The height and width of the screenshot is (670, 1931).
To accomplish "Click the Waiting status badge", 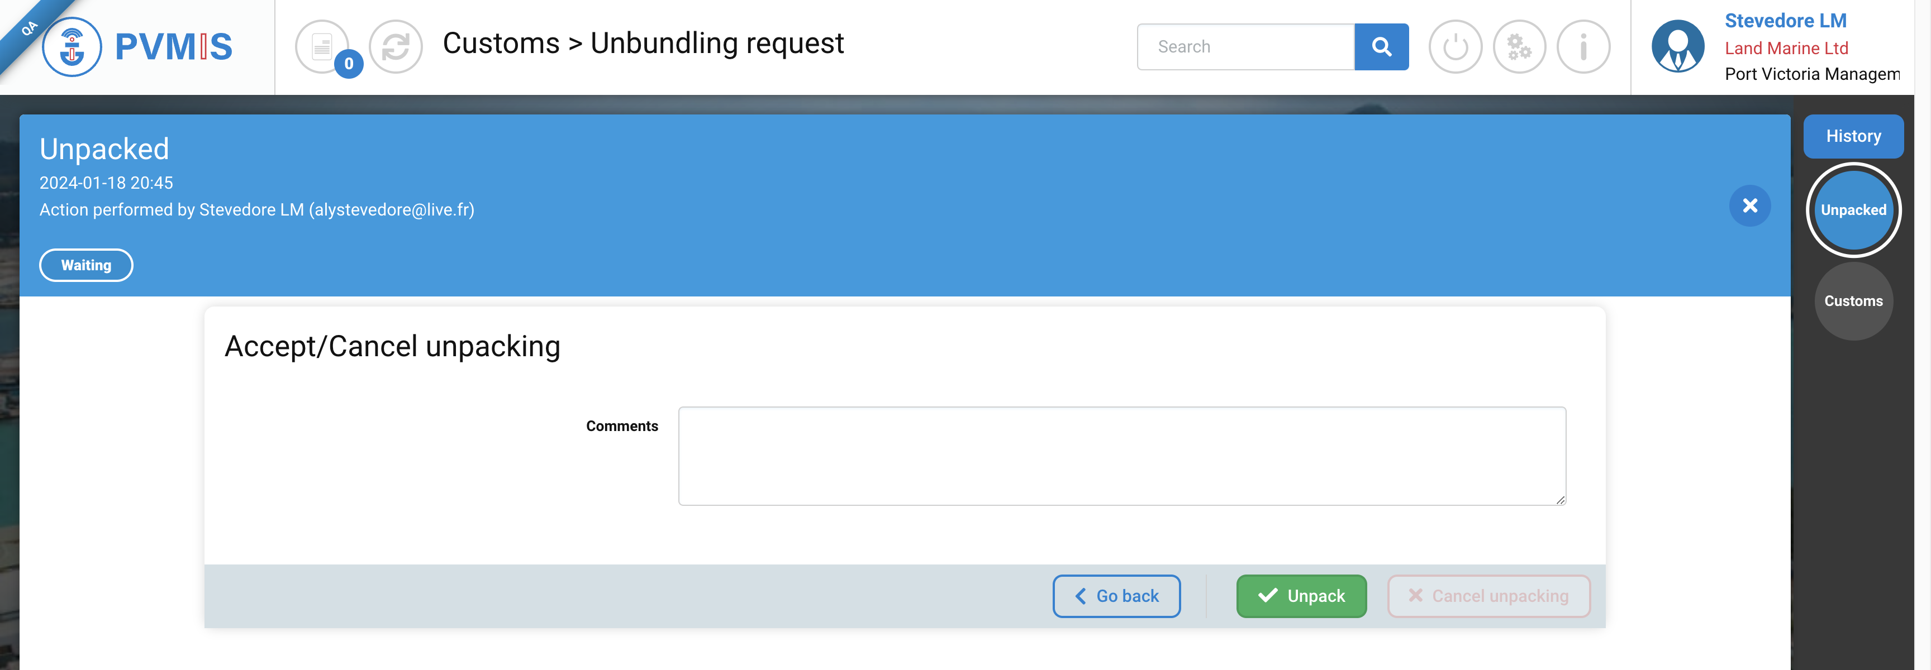I will (x=86, y=265).
